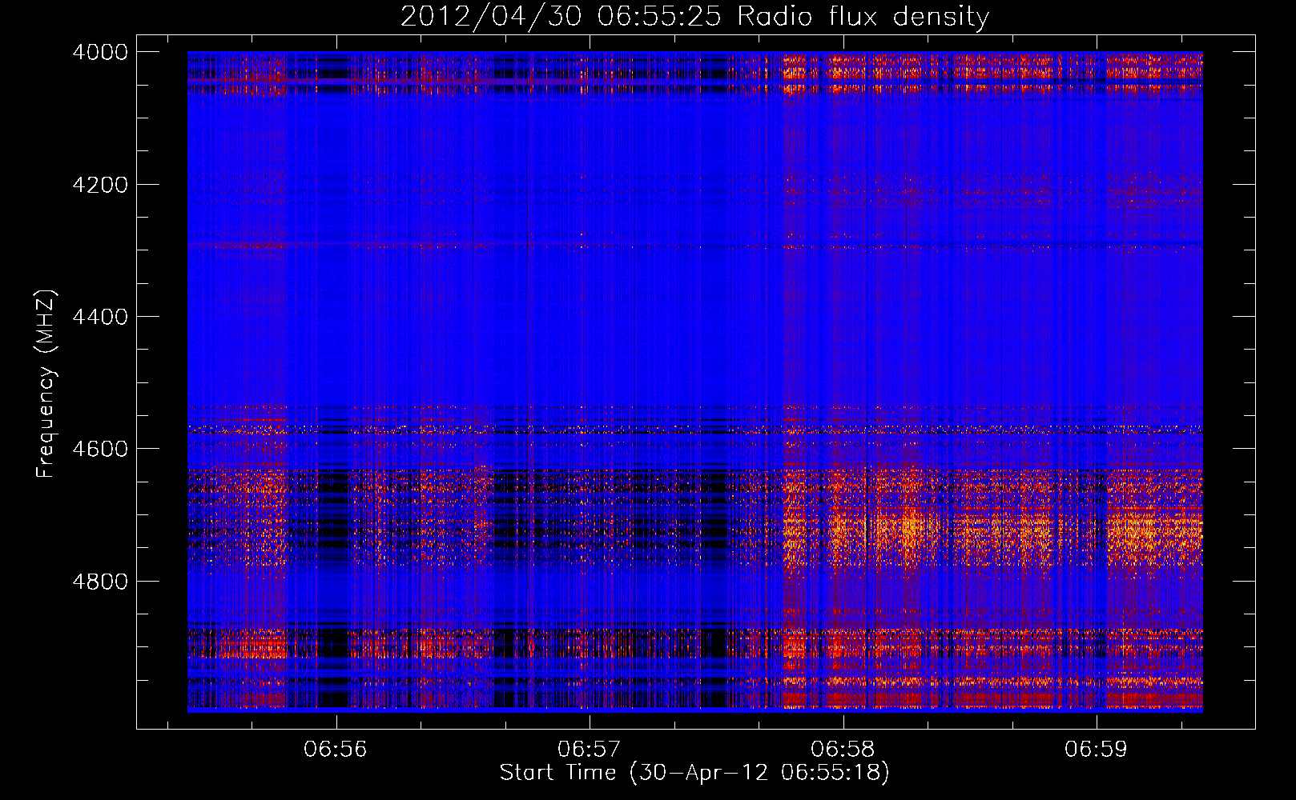Click the 06:57 time axis label
The image size is (1296, 800).
click(x=590, y=749)
